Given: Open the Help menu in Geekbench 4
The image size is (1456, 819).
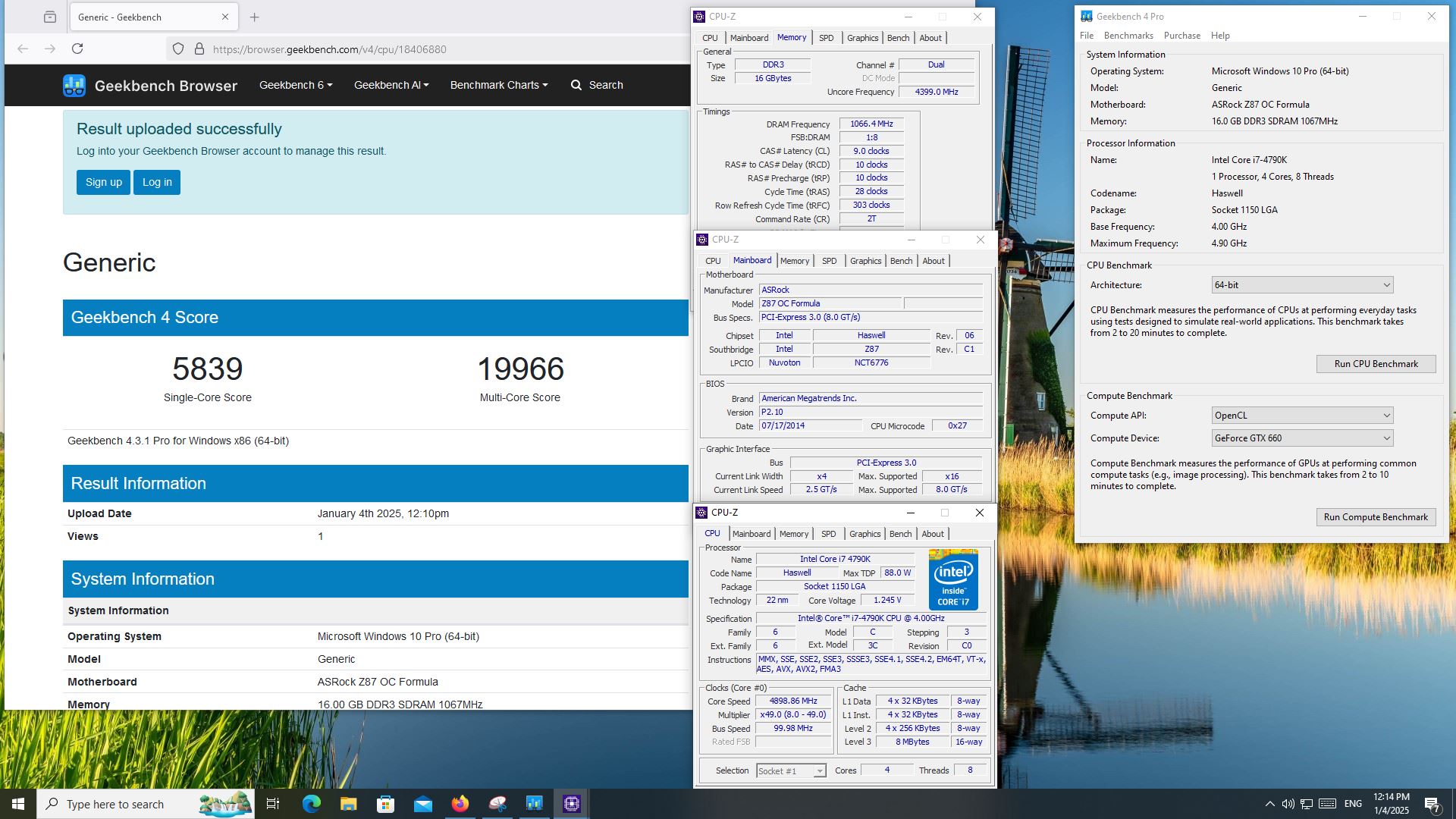Looking at the screenshot, I should click(1220, 36).
